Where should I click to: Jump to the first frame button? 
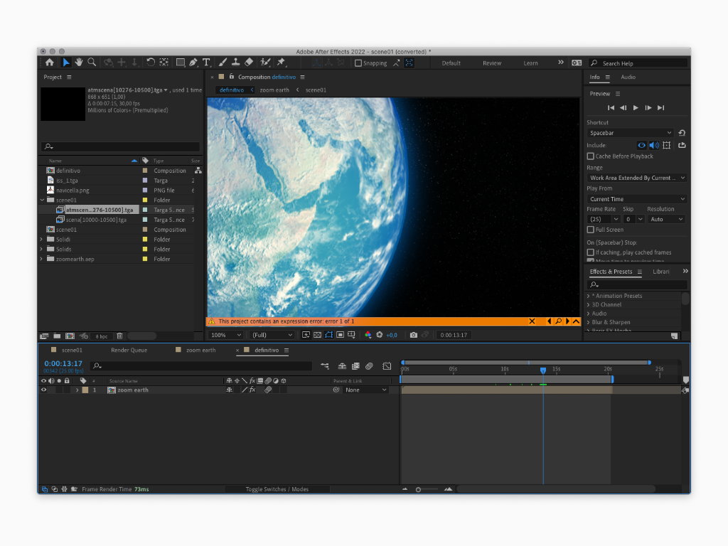coord(611,108)
